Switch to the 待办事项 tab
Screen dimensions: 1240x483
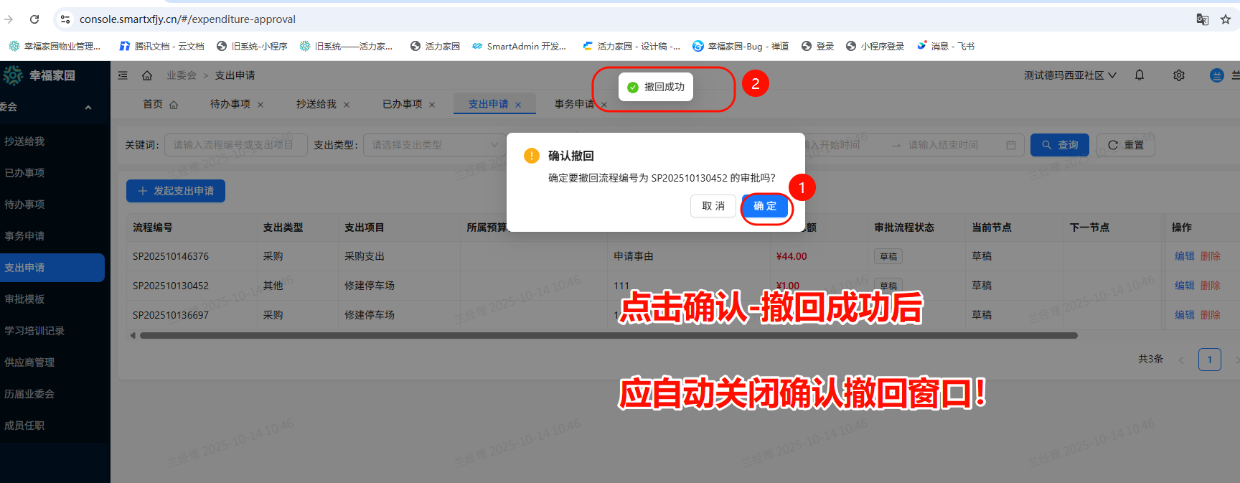pos(230,104)
